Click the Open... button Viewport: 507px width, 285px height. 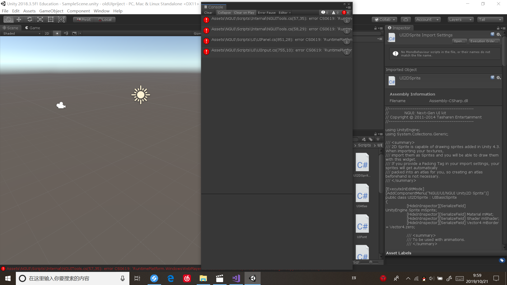click(x=459, y=41)
